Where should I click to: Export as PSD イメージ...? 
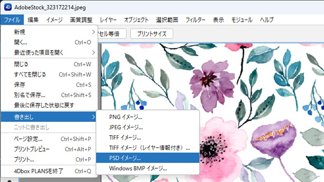coord(125,158)
